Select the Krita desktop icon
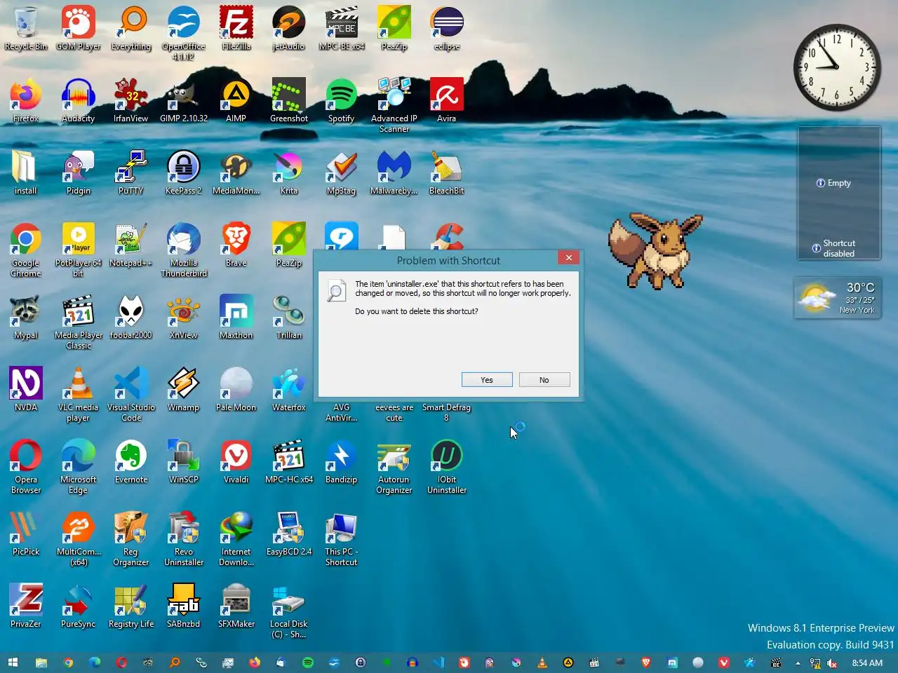 pyautogui.click(x=289, y=172)
